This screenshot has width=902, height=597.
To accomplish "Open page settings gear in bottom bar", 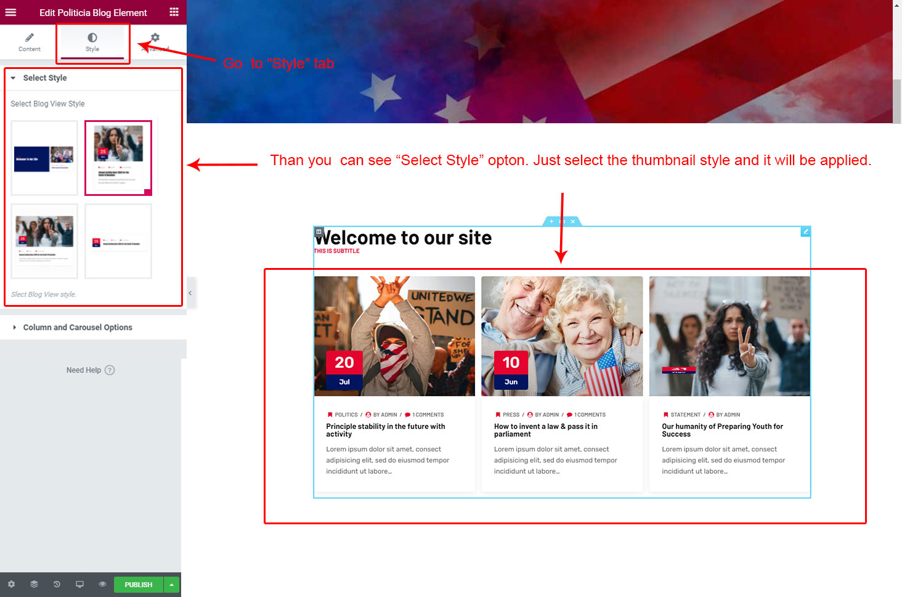I will click(11, 584).
